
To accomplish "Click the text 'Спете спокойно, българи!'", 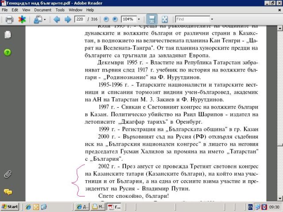I will [x=134, y=196].
